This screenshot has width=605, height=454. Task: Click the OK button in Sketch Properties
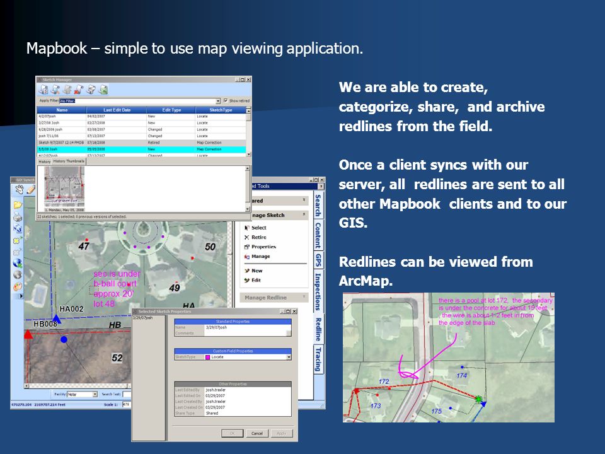pos(233,434)
